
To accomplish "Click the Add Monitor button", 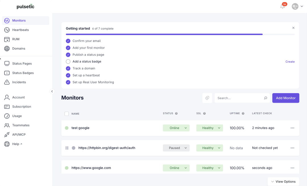I will [286, 98].
